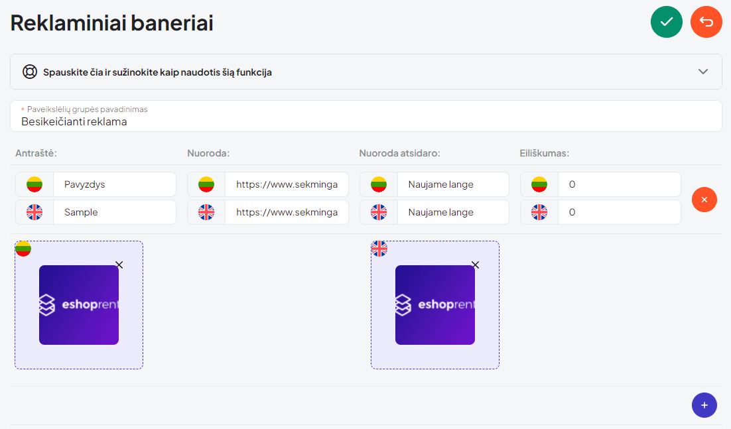Open the lifebuoy help icon

pos(30,72)
